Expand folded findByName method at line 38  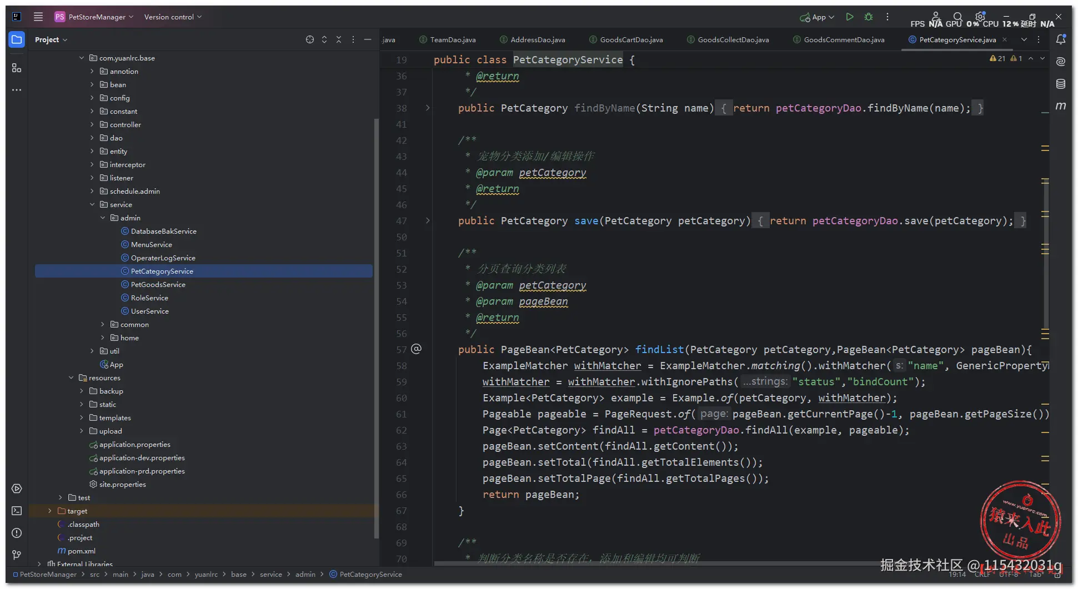(x=428, y=108)
